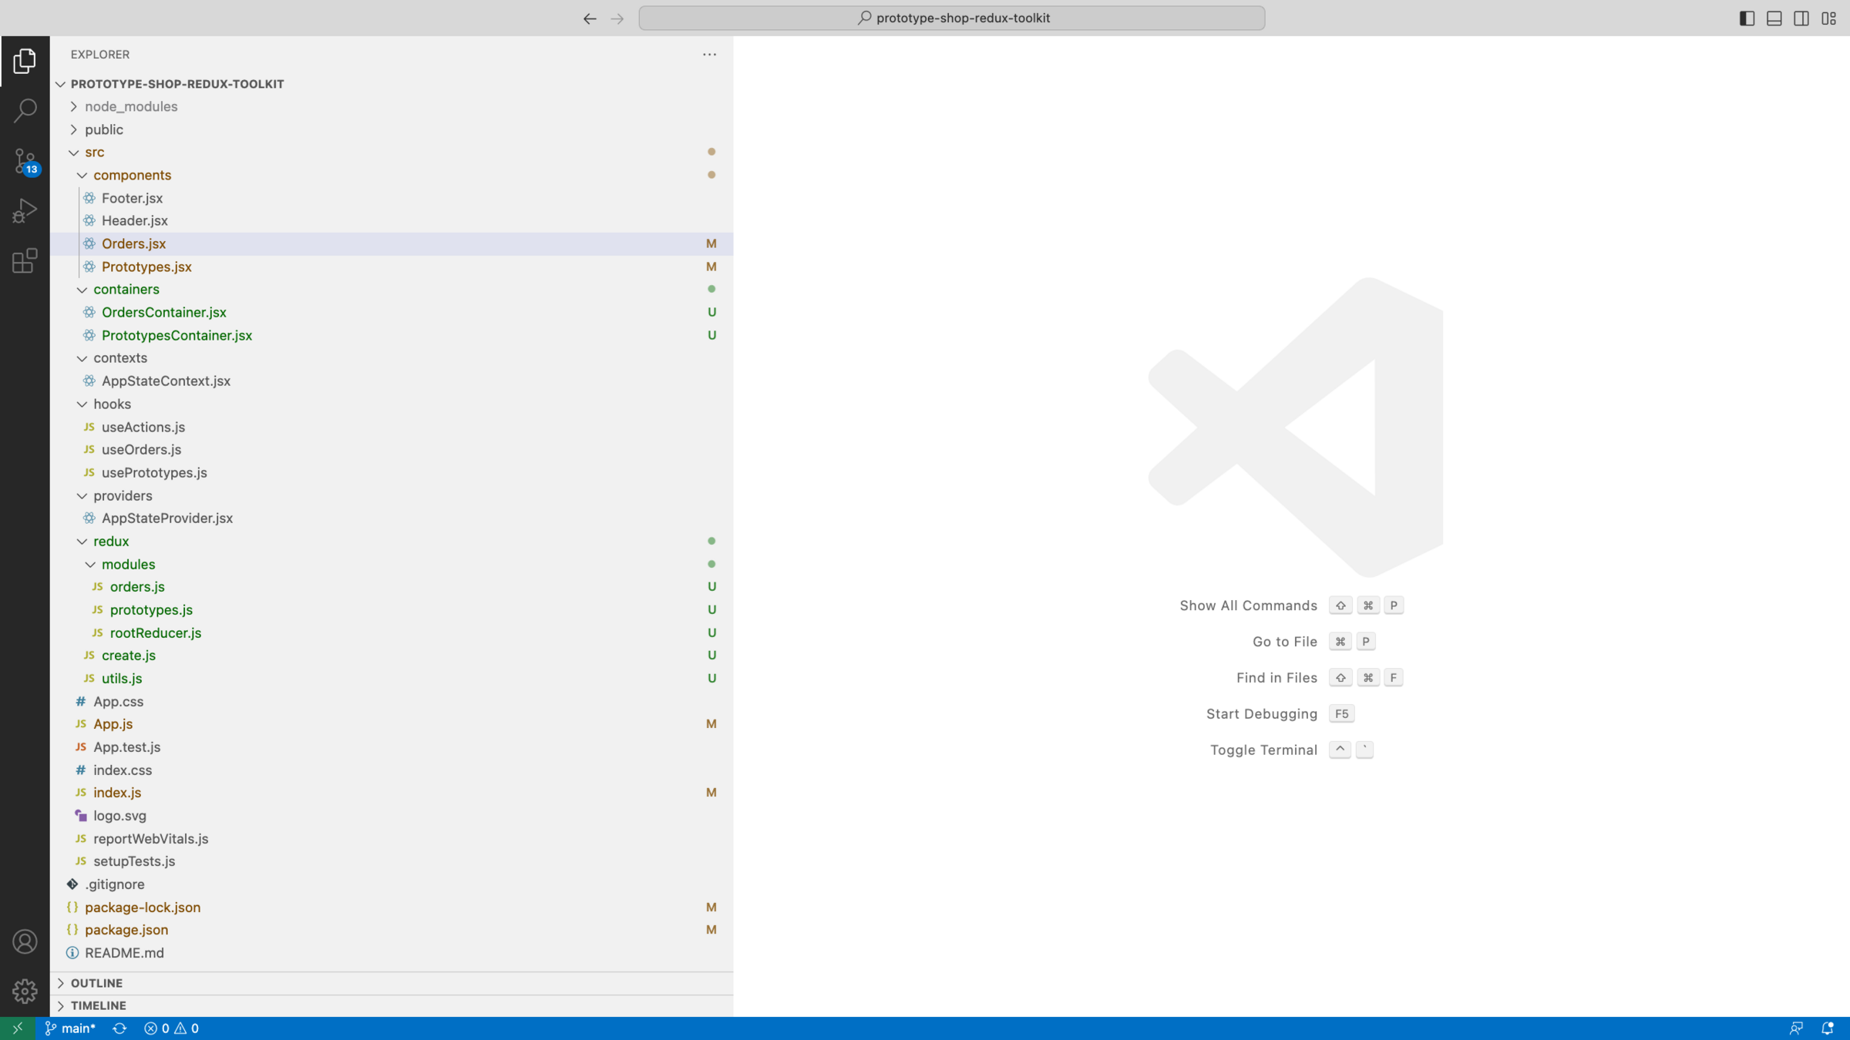Open the Source Control view with badge 13
This screenshot has height=1040, width=1850.
(x=25, y=161)
